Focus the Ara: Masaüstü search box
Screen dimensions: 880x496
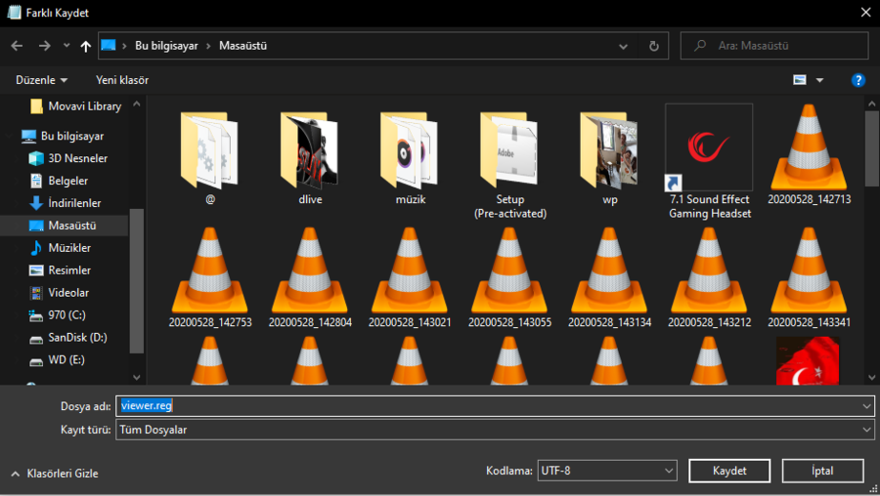point(774,46)
